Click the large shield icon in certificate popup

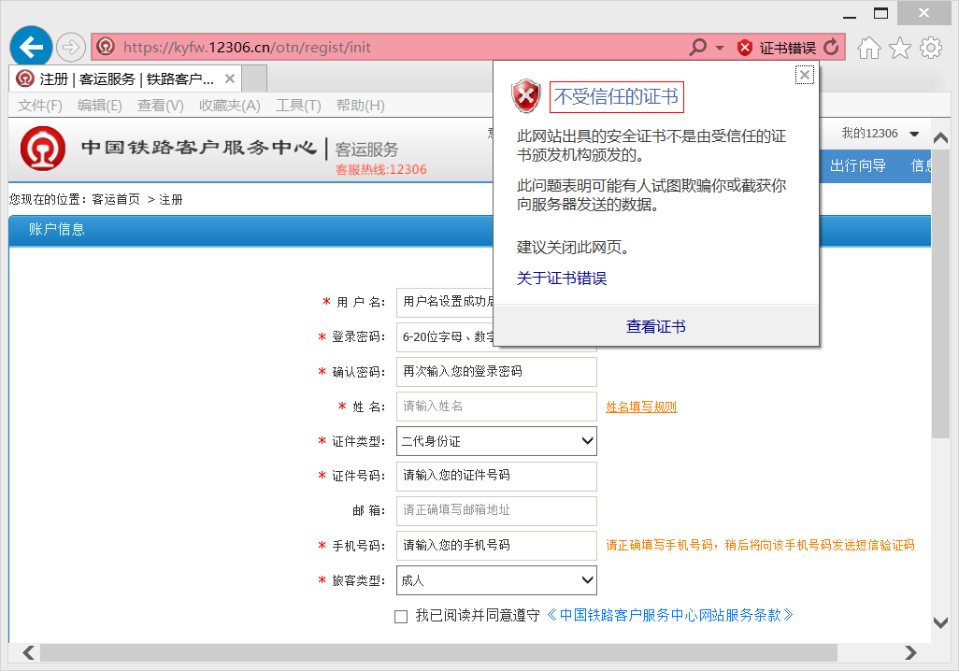pyautogui.click(x=526, y=96)
